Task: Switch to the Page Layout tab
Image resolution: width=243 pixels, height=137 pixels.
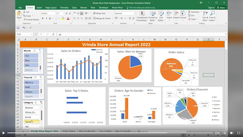Action: [51, 8]
